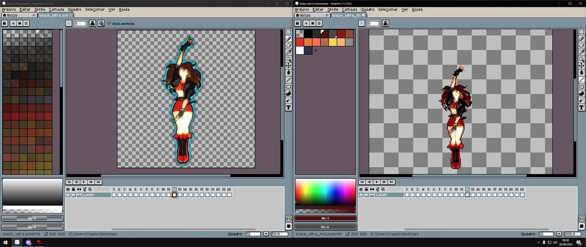Open the clock showing 00:50
The height and width of the screenshot is (247, 586).
click(565, 242)
